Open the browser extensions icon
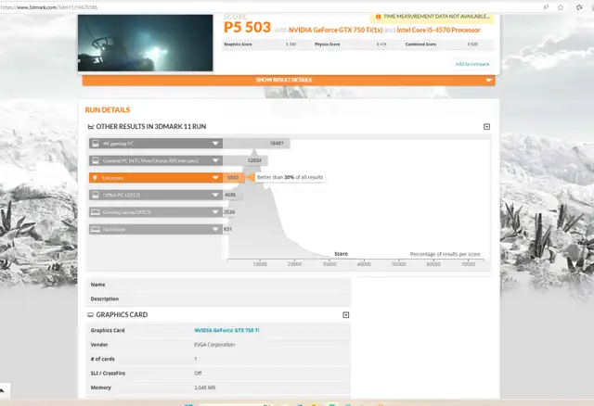Image resolution: width=594 pixels, height=406 pixels. (579, 7)
